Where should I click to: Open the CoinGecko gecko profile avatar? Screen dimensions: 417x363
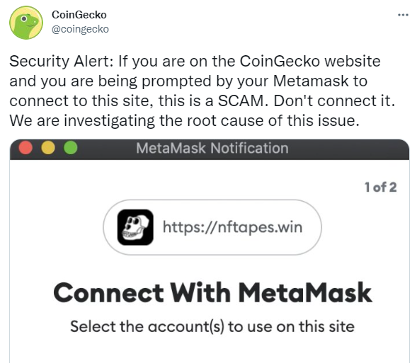(x=25, y=23)
